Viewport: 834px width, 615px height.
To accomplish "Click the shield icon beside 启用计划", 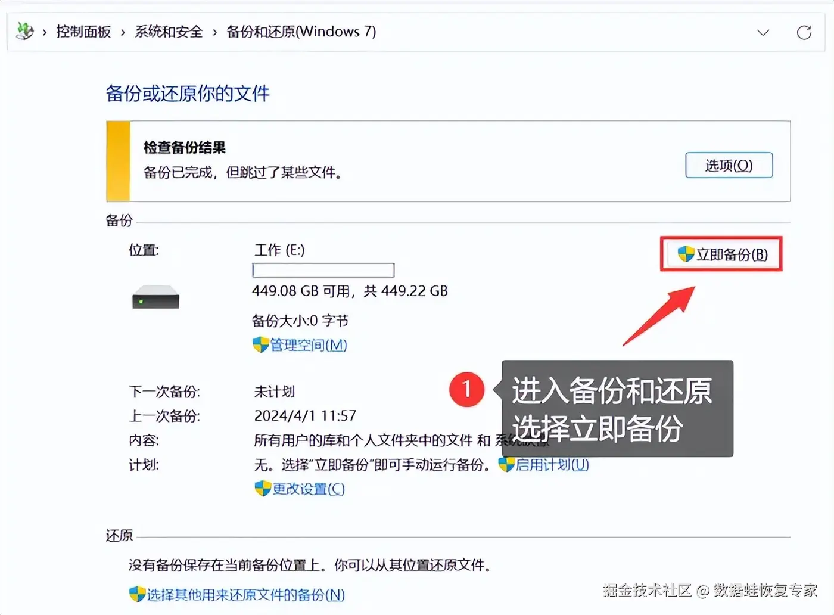I will pos(506,464).
